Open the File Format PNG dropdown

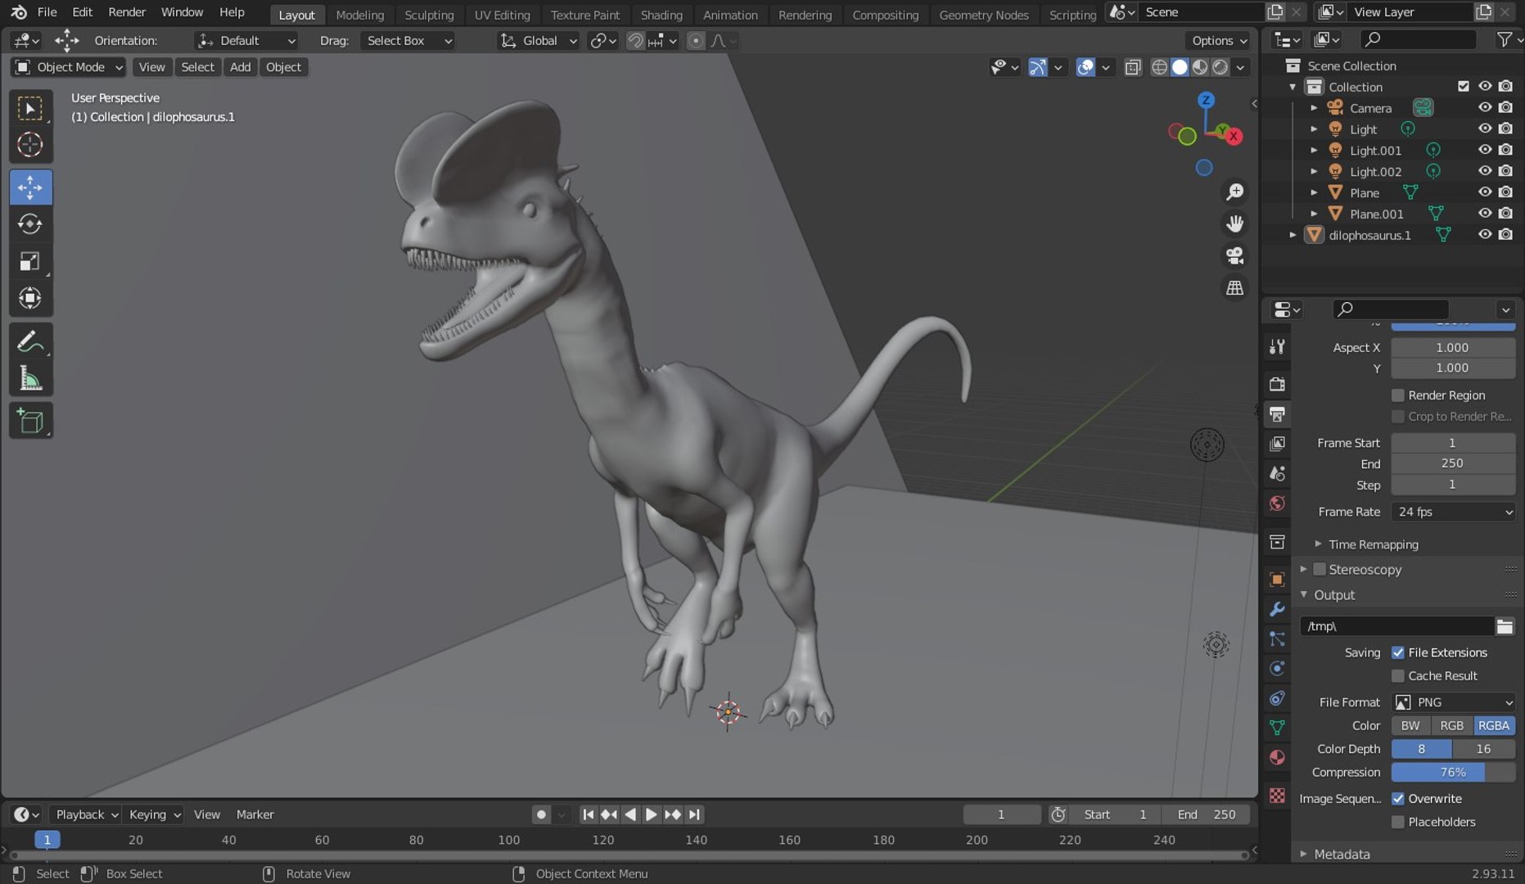[1453, 702]
